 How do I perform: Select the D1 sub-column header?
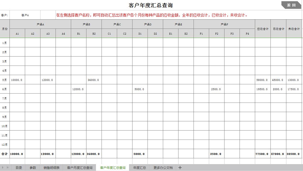pyautogui.click(x=140, y=34)
